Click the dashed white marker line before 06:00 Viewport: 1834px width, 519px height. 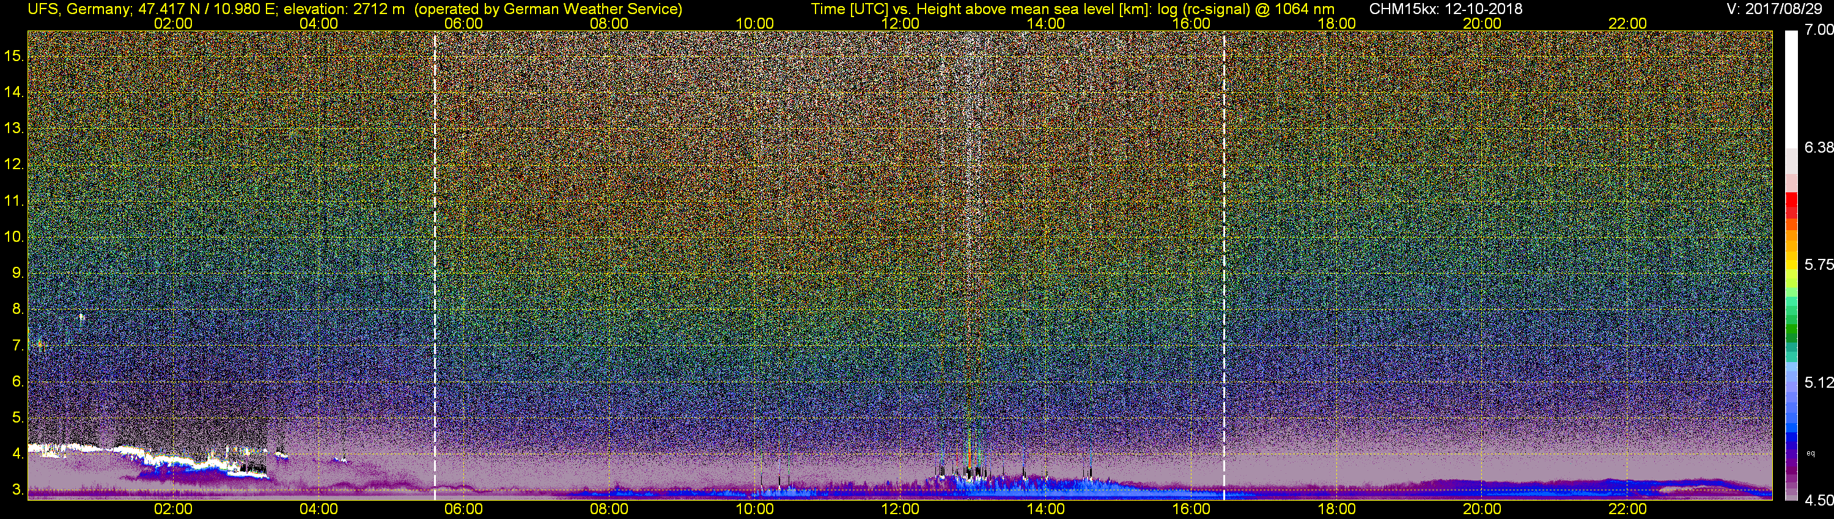point(435,264)
